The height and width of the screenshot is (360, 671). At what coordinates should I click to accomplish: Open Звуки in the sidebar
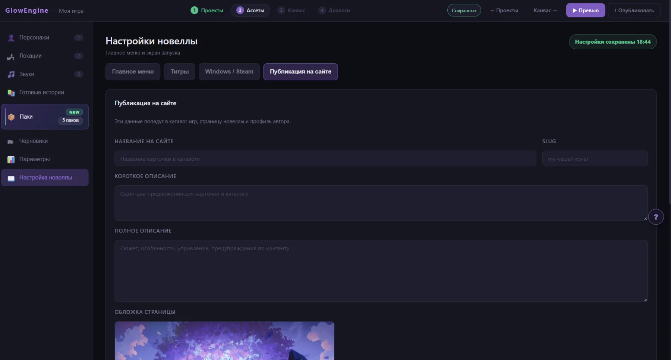45,74
